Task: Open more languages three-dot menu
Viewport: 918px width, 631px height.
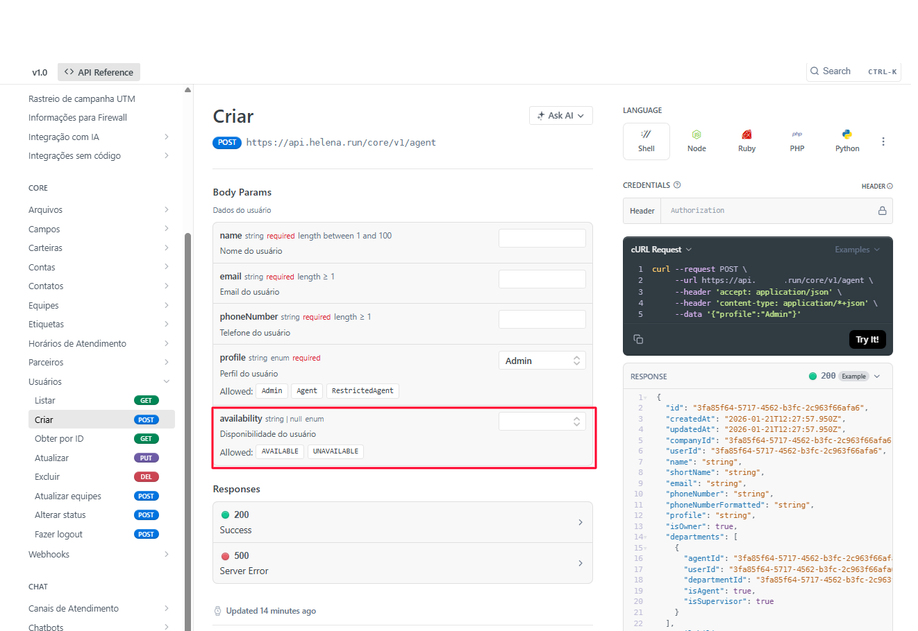Action: point(883,141)
